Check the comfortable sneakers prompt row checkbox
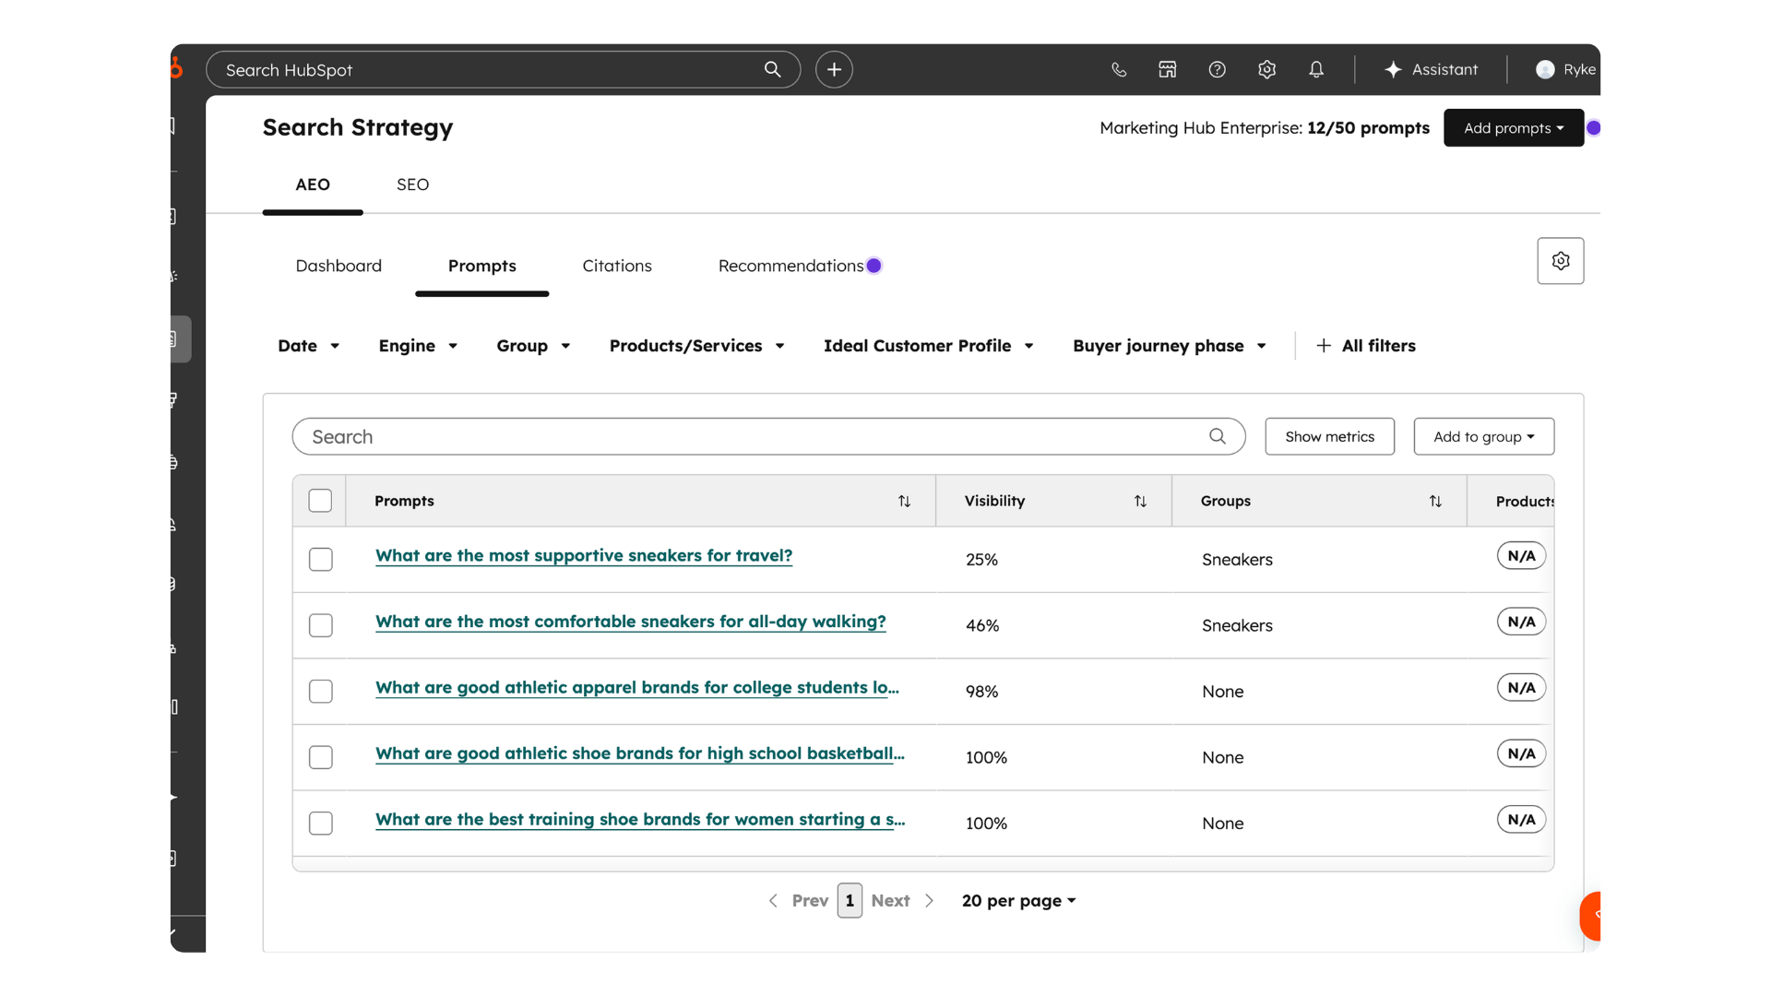This screenshot has width=1771, height=996. pyautogui.click(x=320, y=625)
